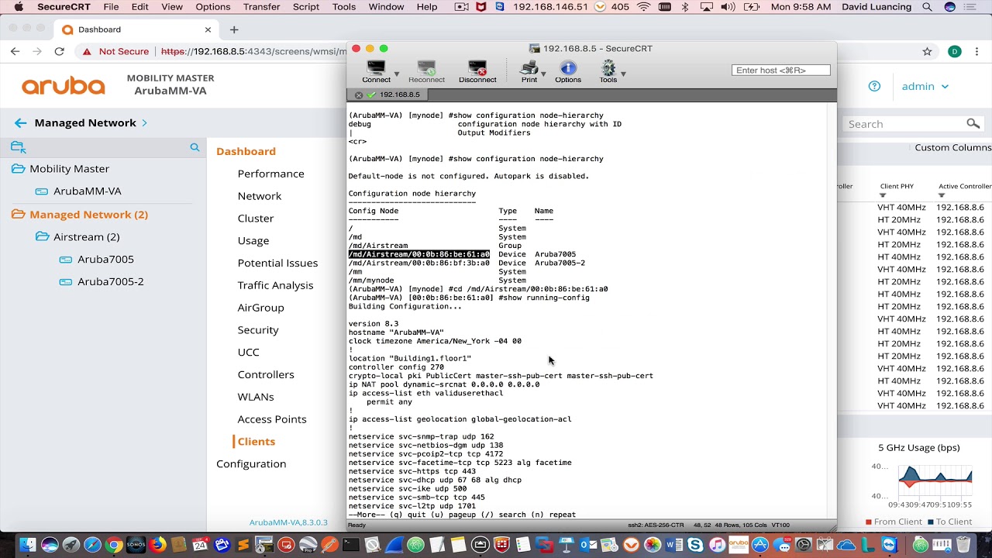Open Chrome from the Dock
This screenshot has height=558, width=992.
coord(114,545)
